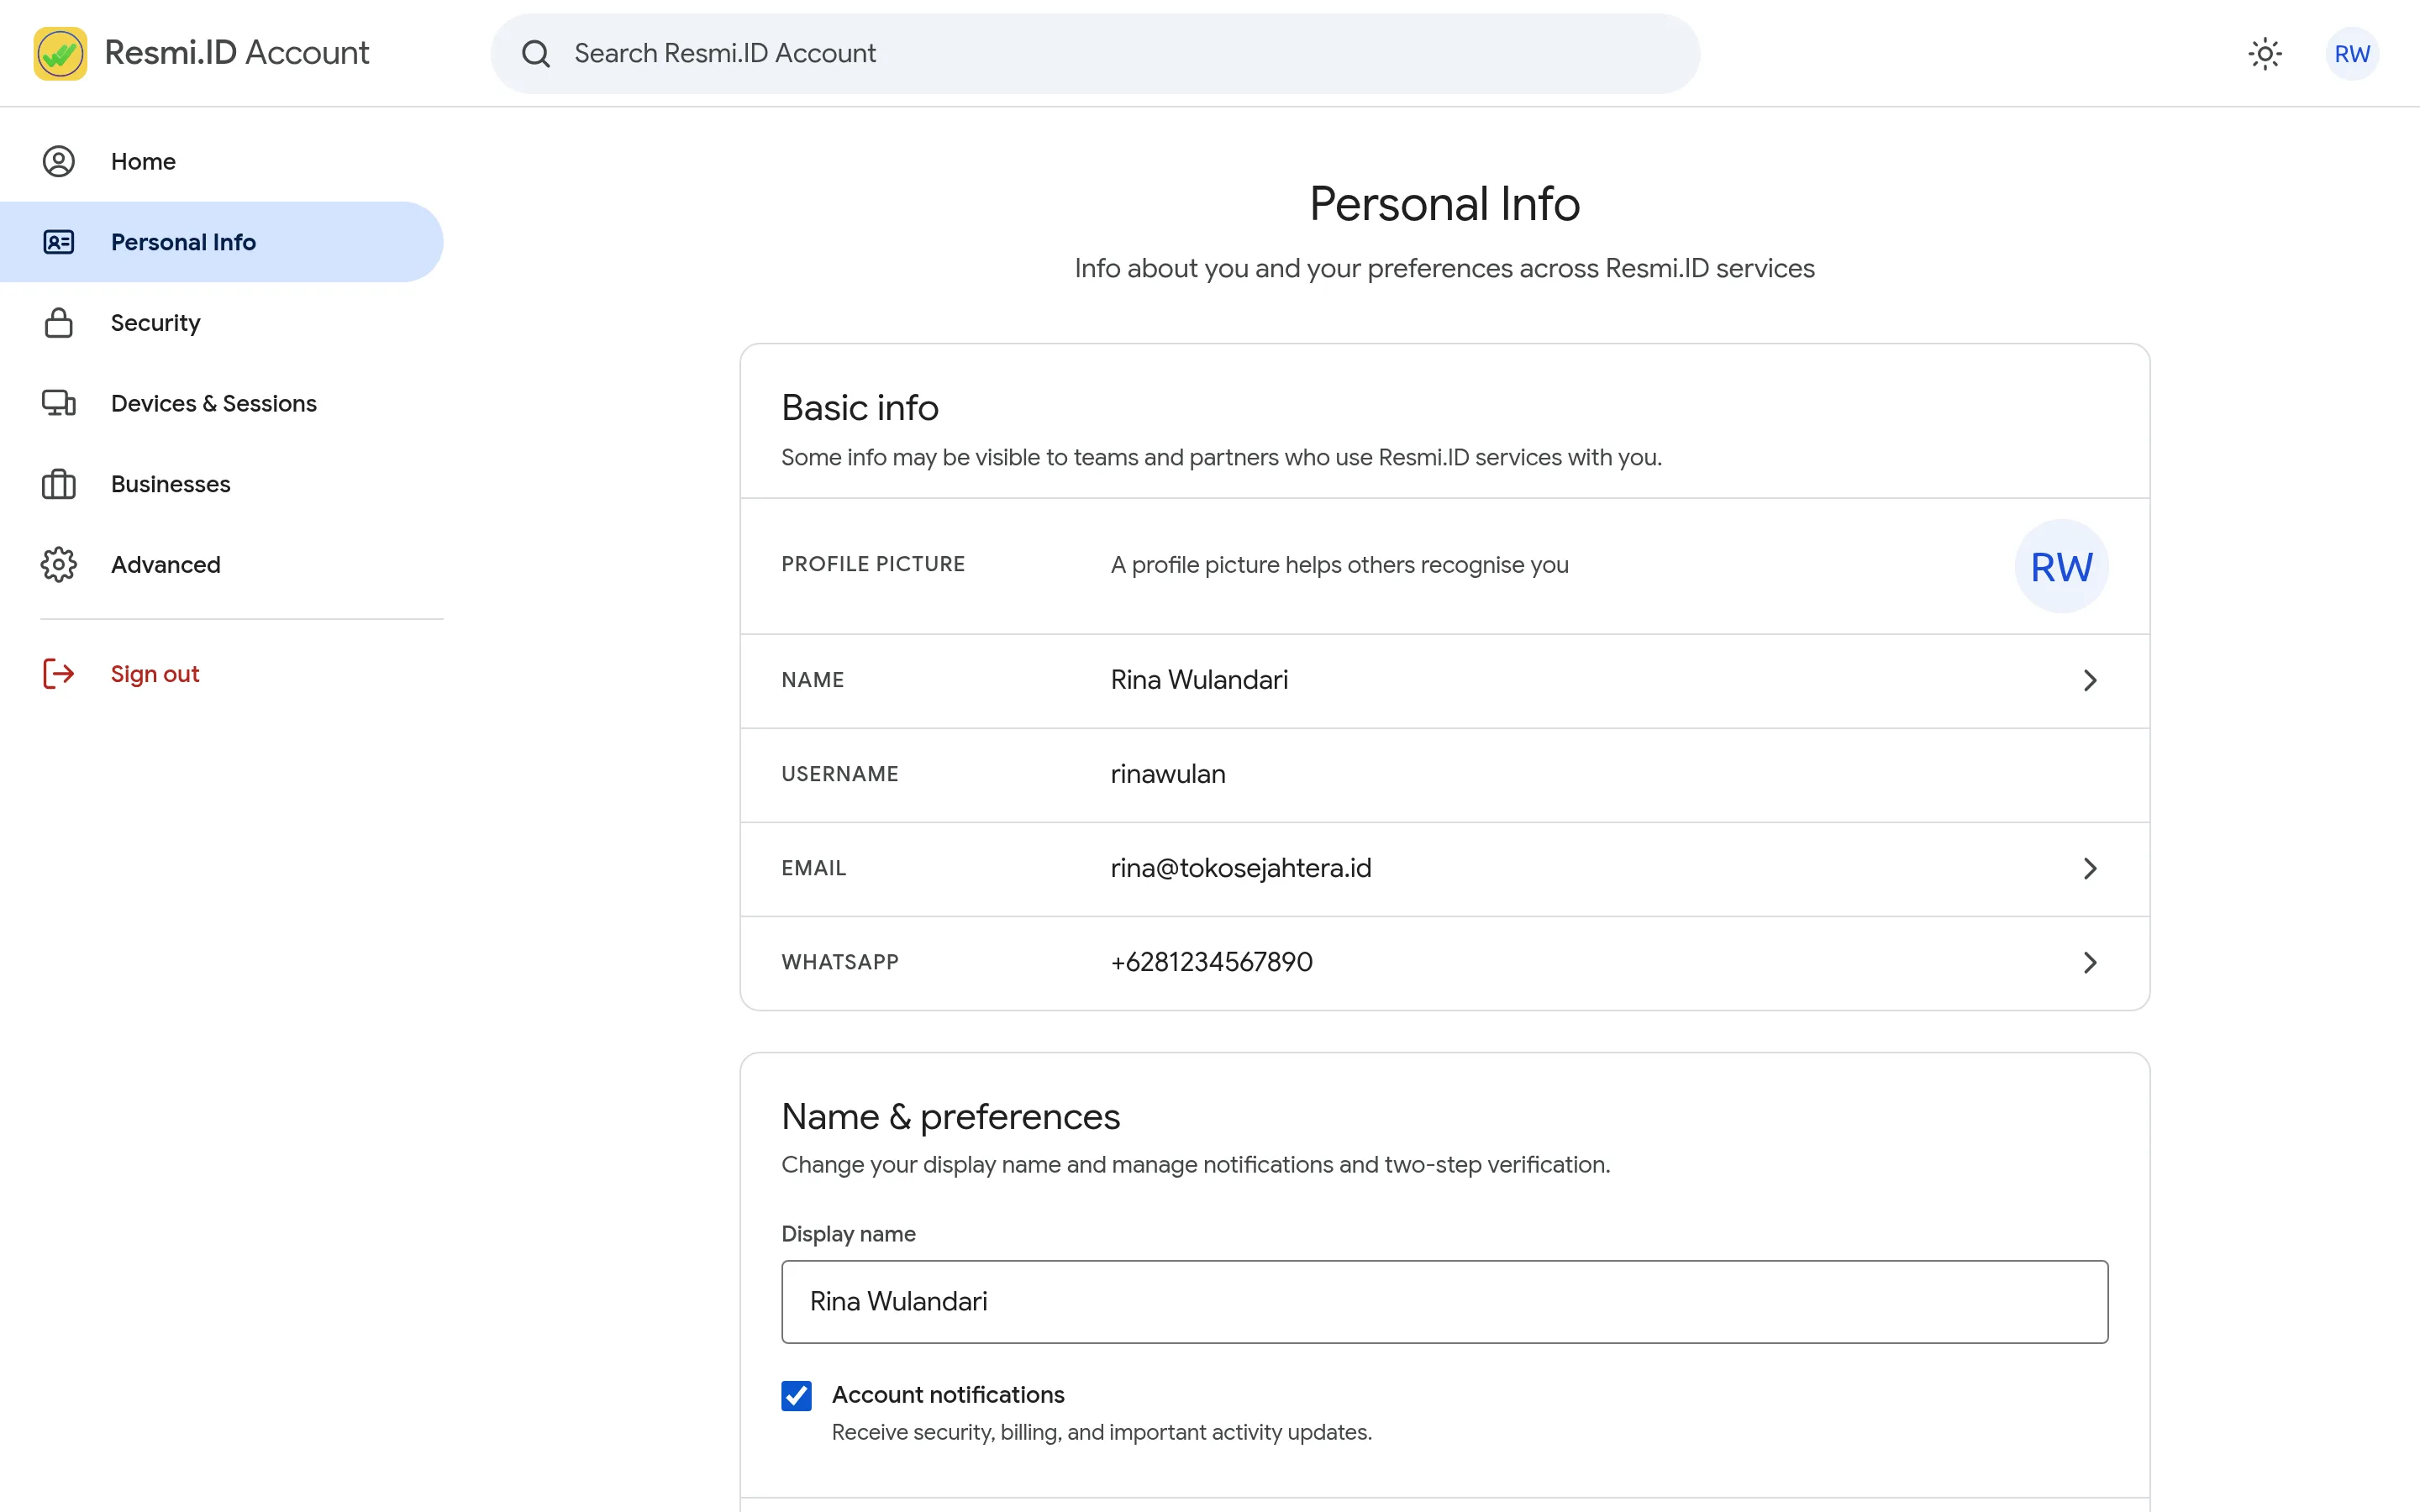Uncheck the Account notifications checkbox
The image size is (2420, 1512).
click(x=796, y=1395)
